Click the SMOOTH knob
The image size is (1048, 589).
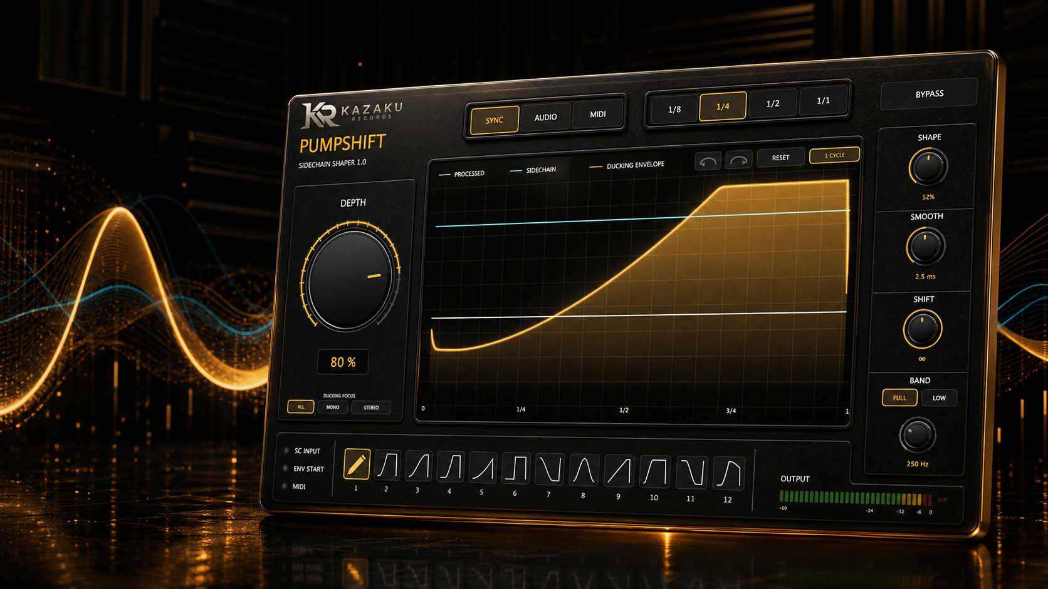[x=925, y=246]
